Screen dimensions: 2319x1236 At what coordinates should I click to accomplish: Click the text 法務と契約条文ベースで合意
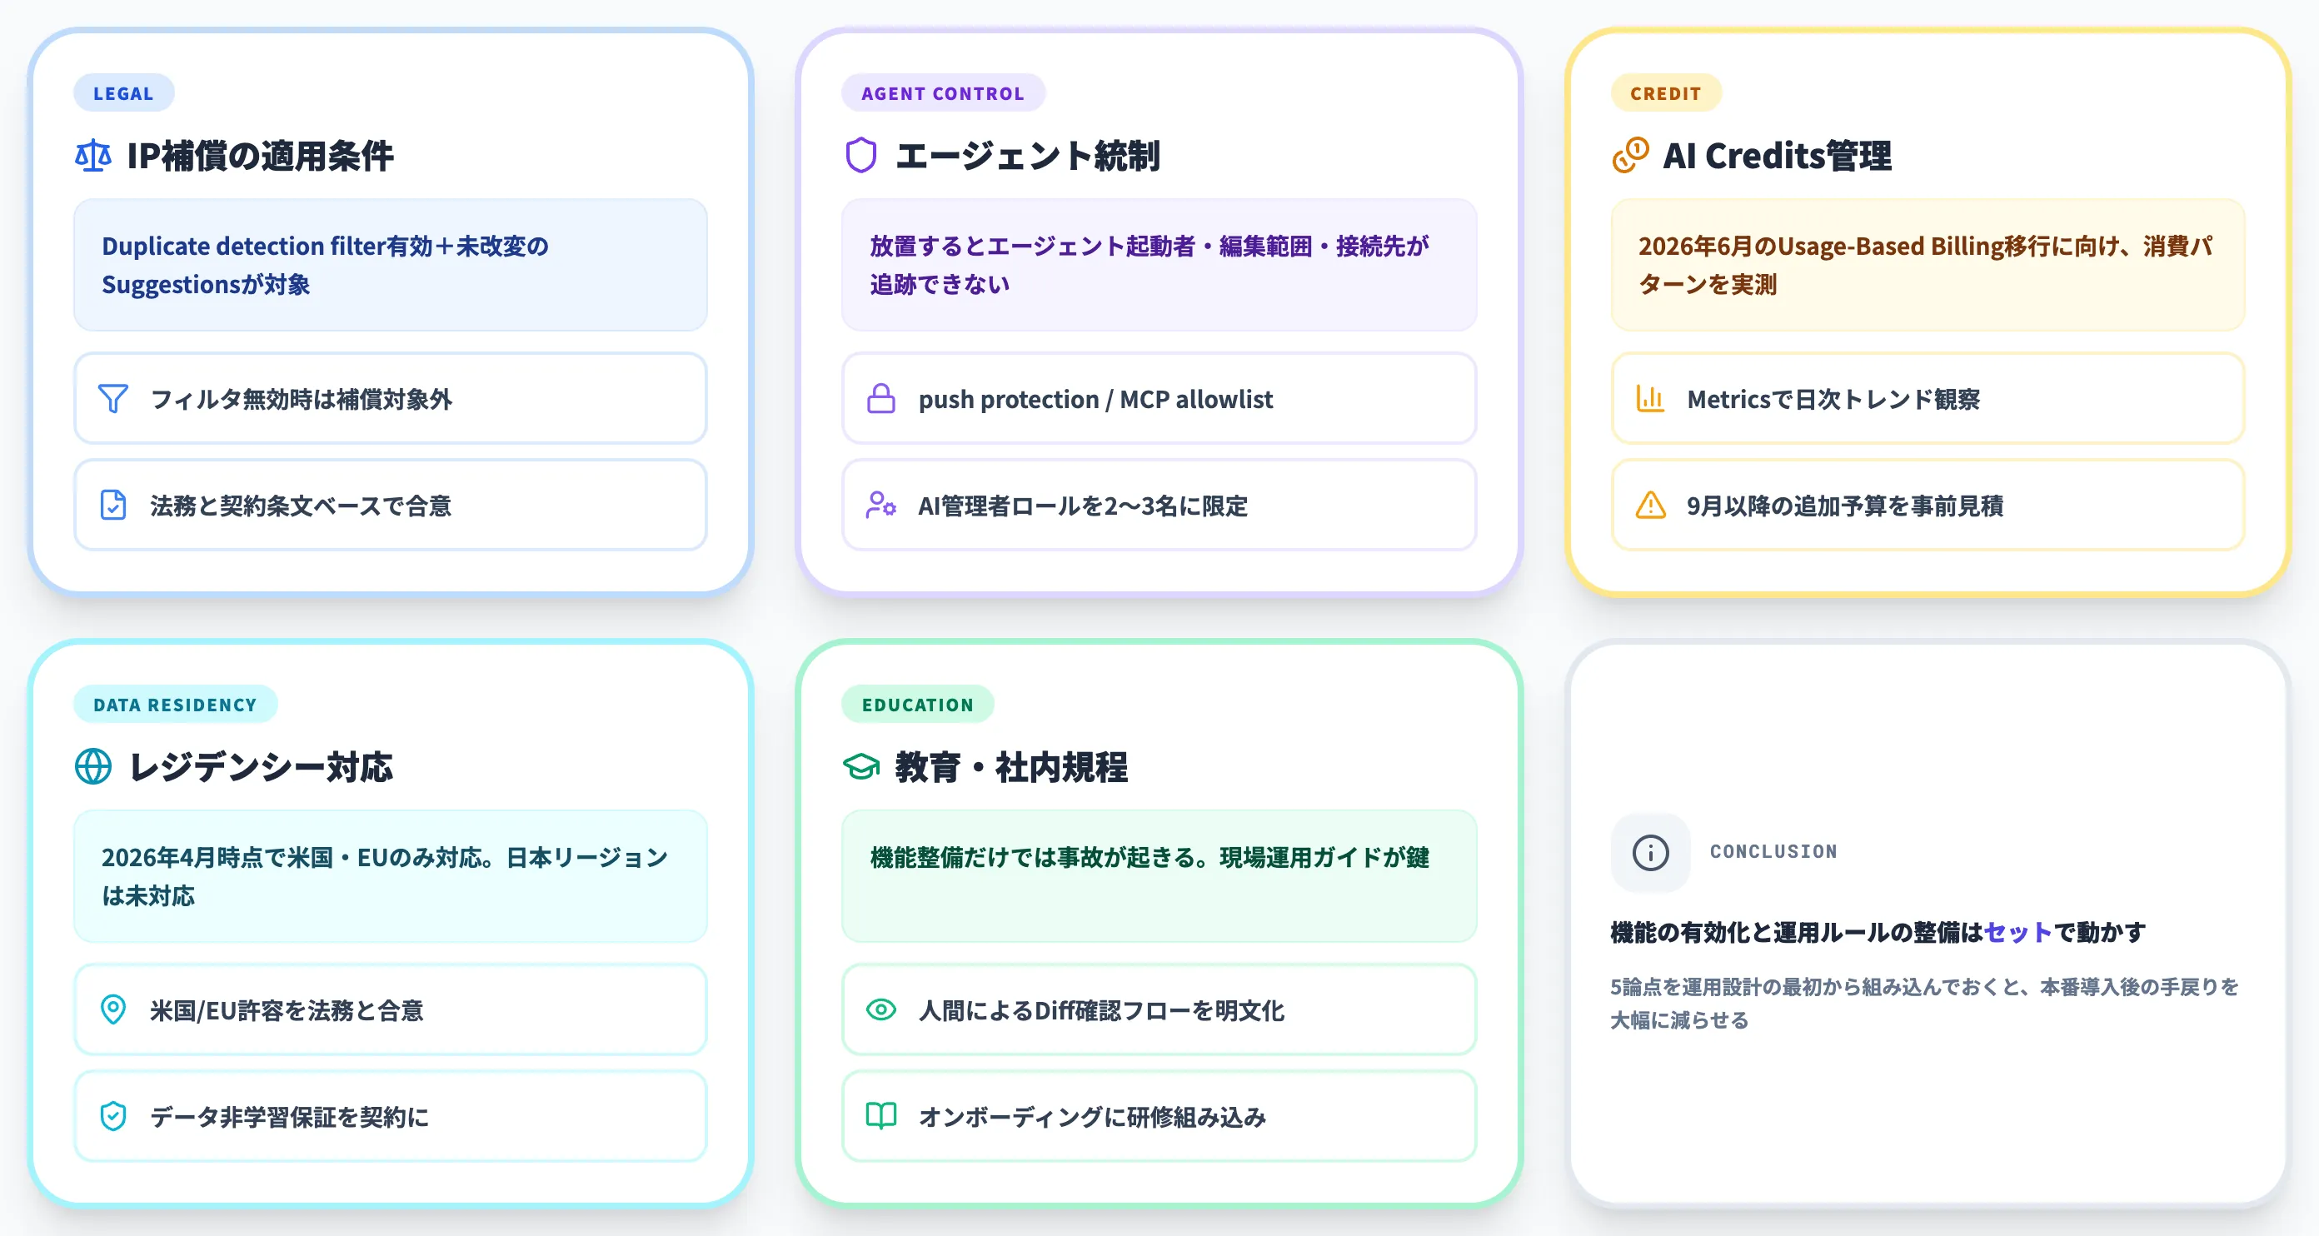coord(301,505)
